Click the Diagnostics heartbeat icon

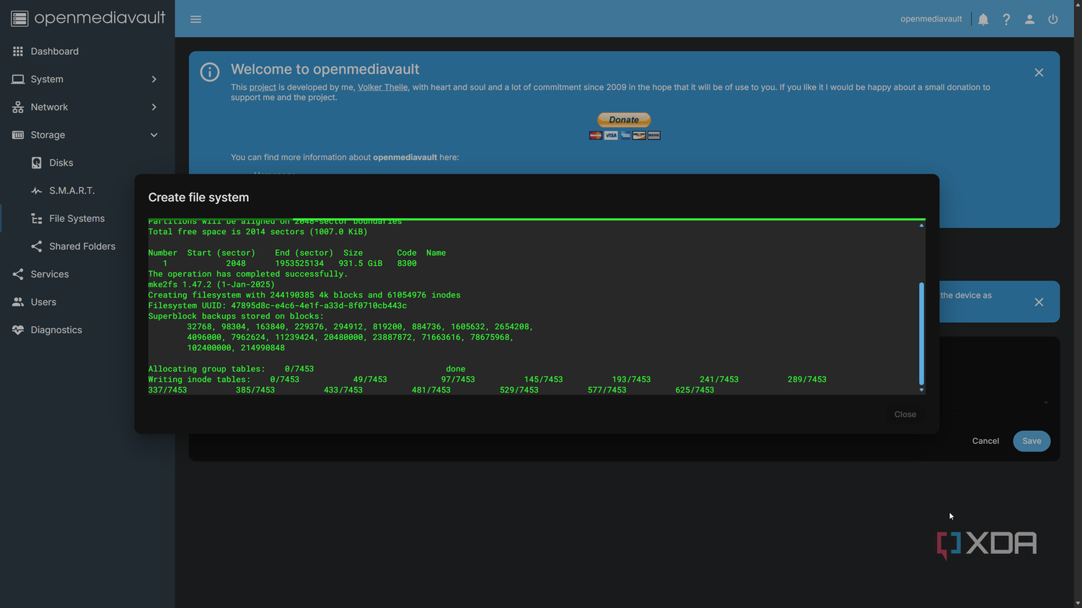[x=18, y=330]
